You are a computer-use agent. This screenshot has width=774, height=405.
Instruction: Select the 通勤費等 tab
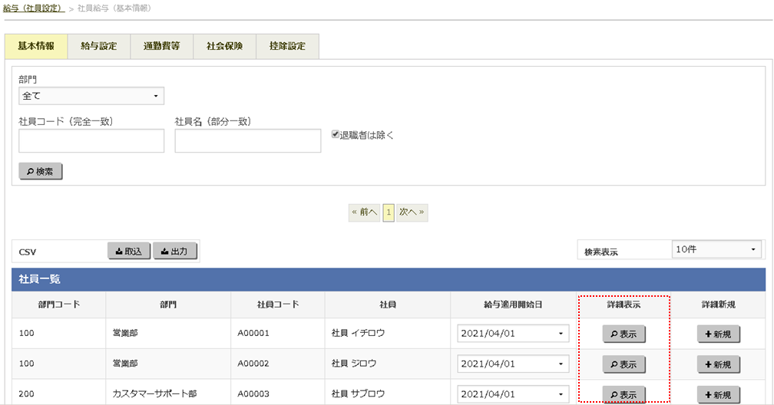pos(161,46)
